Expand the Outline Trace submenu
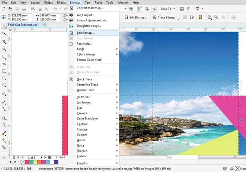The height and width of the screenshot is (172, 246). click(x=93, y=90)
